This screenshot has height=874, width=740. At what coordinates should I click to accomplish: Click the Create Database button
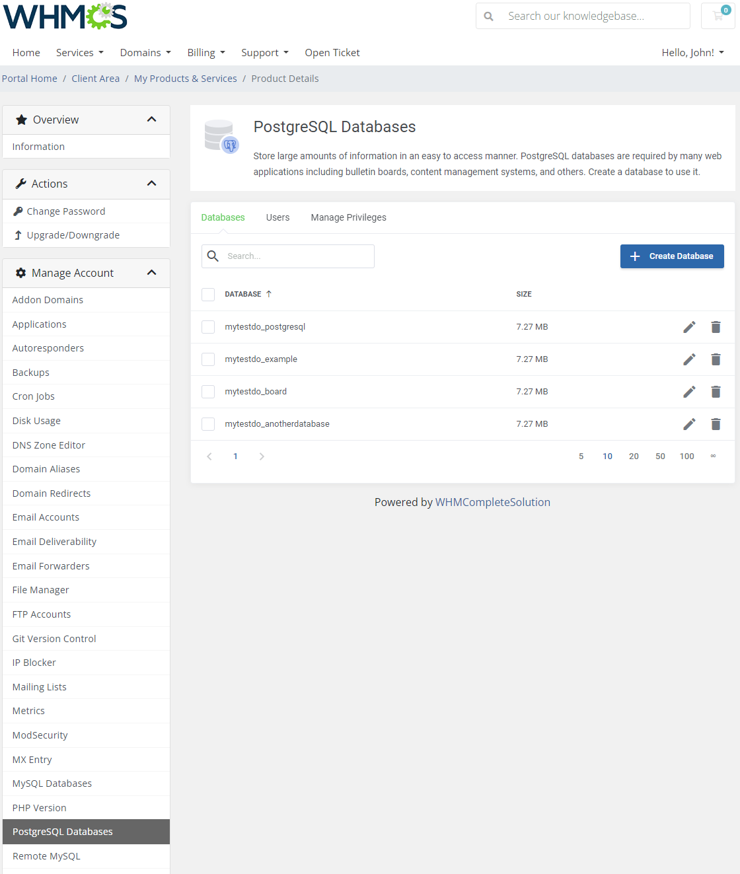672,256
